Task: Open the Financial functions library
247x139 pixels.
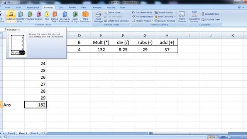Action: coord(30,17)
